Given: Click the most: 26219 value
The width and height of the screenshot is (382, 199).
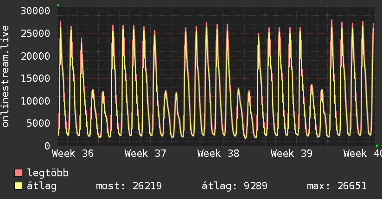Looking at the screenshot, I should [128, 186].
